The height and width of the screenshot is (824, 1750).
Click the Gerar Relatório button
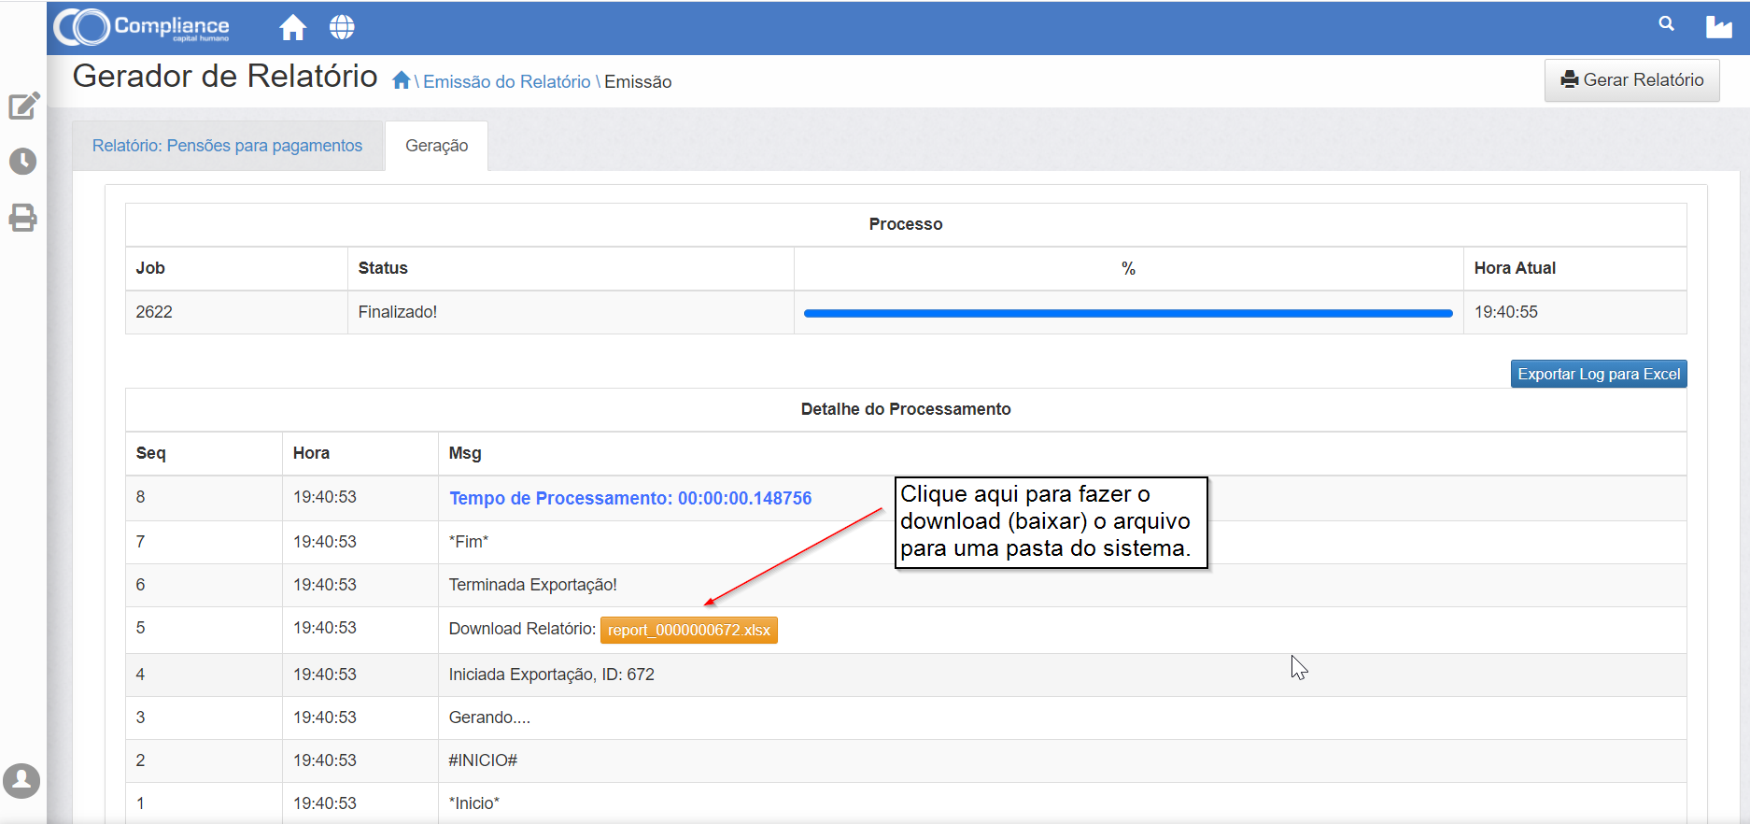tap(1631, 80)
